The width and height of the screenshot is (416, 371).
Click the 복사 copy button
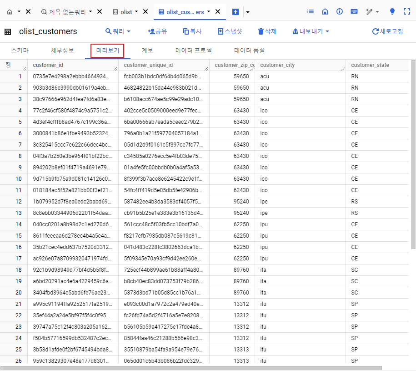pyautogui.click(x=192, y=31)
